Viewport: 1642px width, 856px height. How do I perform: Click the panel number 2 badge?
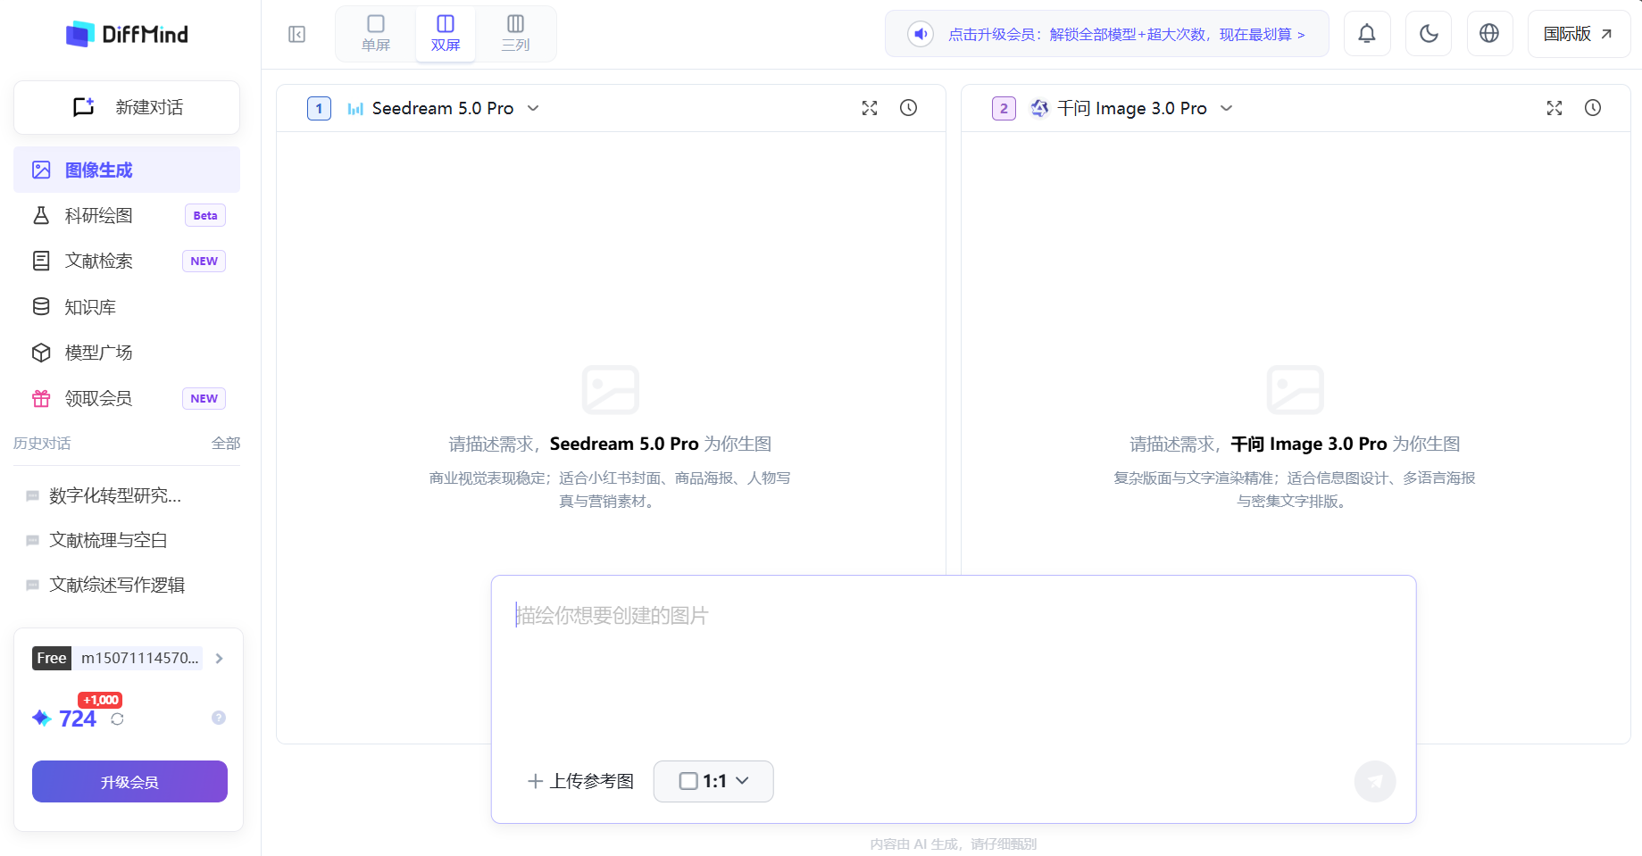tap(1004, 108)
